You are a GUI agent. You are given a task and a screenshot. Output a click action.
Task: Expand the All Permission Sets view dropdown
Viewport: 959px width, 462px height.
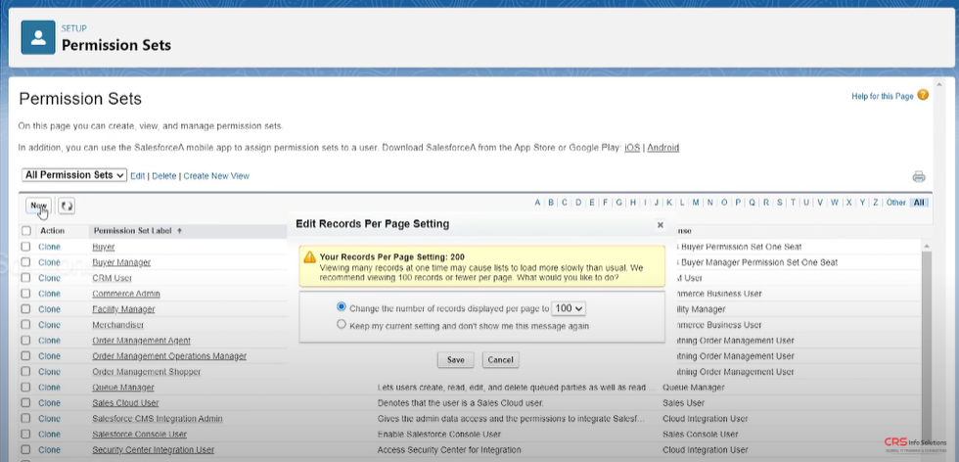(74, 175)
